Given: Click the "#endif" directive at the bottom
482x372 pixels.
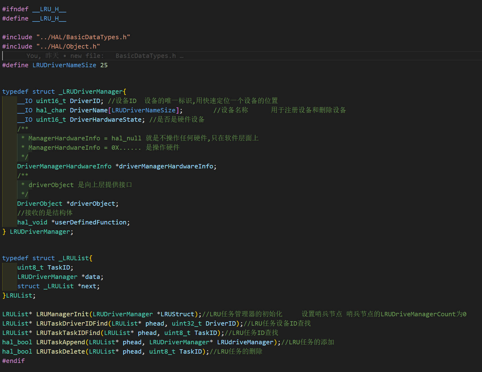Looking at the screenshot, I should [13, 361].
